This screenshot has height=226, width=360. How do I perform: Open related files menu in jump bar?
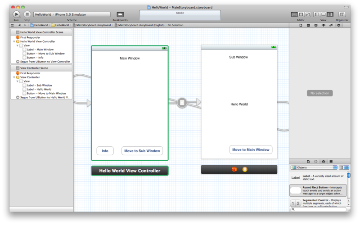pos(13,25)
